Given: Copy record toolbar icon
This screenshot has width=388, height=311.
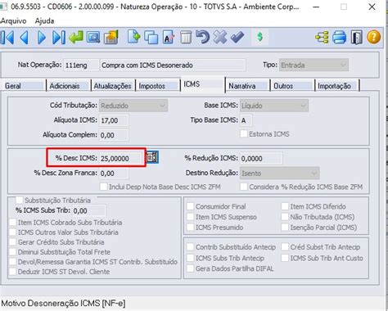Looking at the screenshot, I should (x=151, y=38).
